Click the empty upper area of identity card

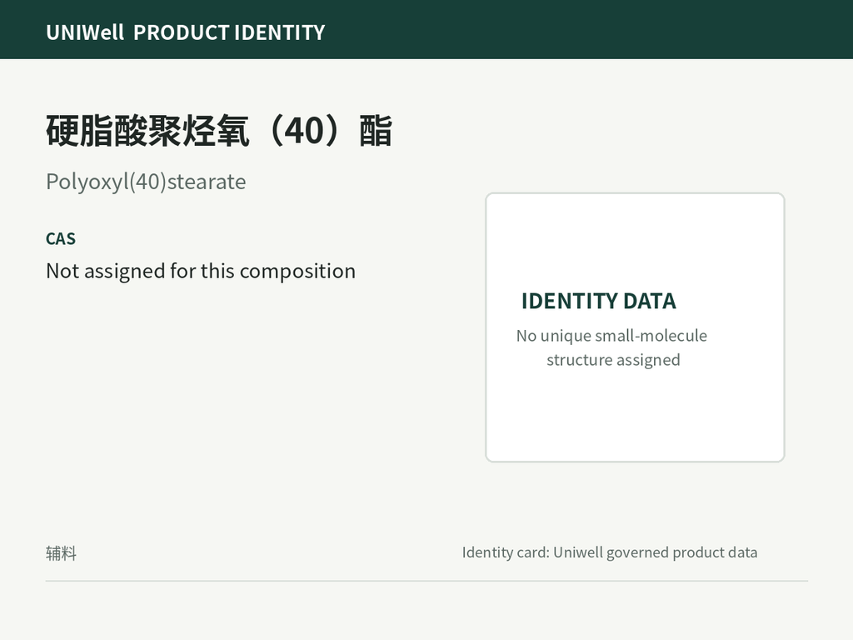(635, 239)
